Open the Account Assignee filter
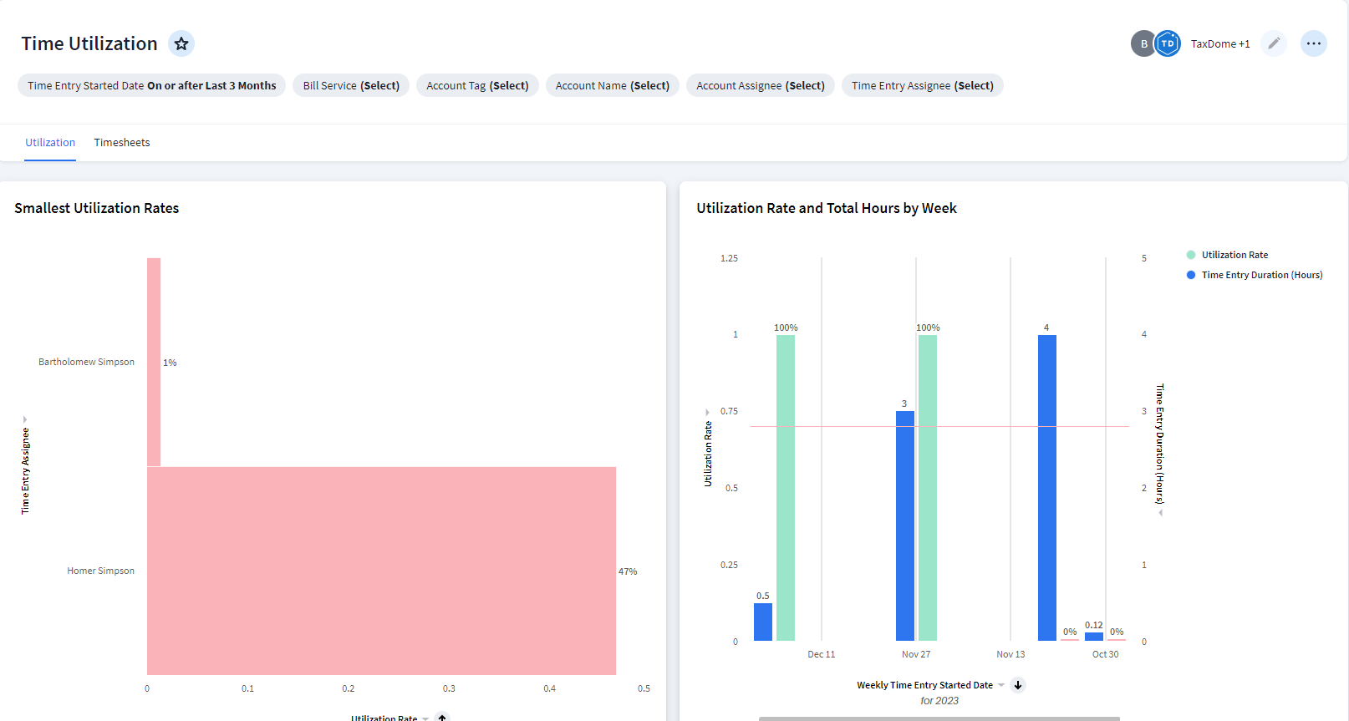Screen dimensions: 1349x721 [x=760, y=85]
